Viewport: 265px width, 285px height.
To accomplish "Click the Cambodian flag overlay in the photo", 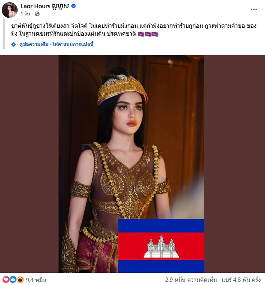I will (161, 245).
